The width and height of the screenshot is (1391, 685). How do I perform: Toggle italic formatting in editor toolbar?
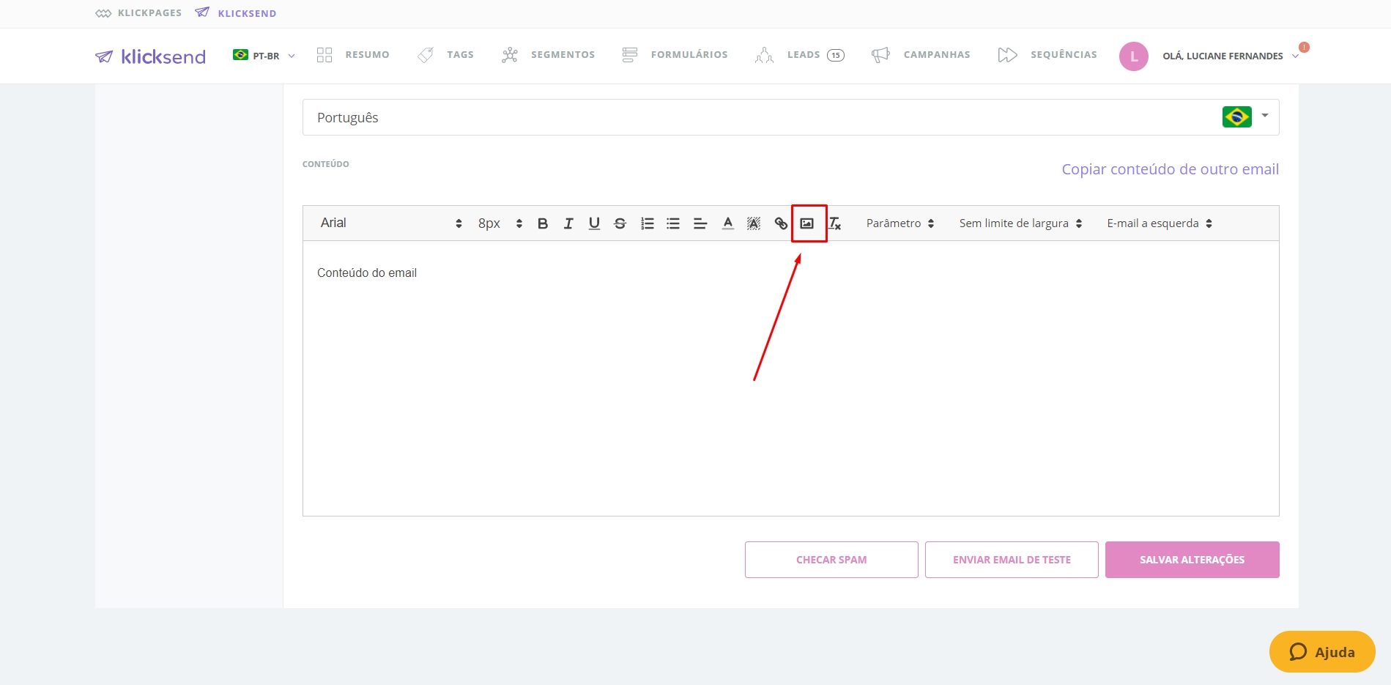(568, 223)
